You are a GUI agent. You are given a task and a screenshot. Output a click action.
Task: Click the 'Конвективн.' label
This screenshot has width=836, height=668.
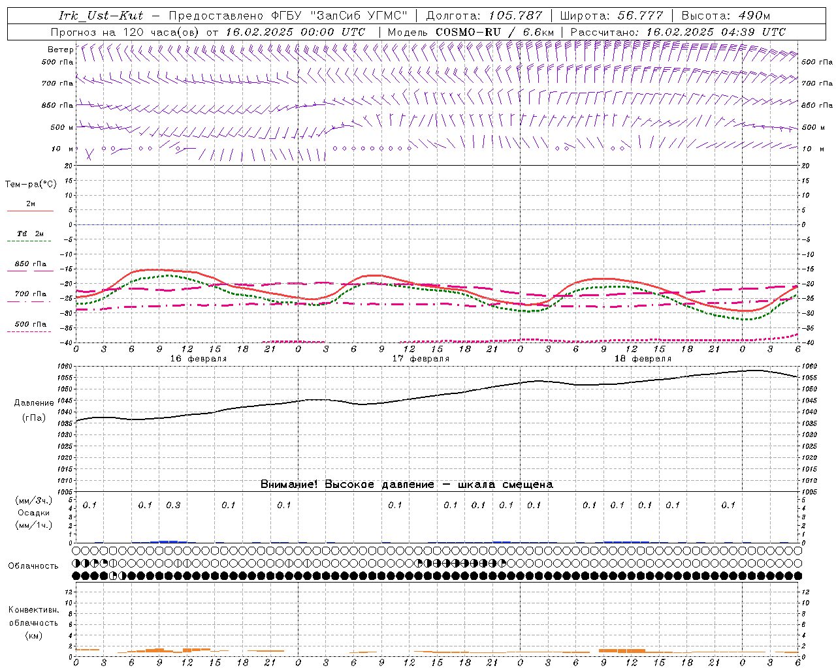[33, 610]
